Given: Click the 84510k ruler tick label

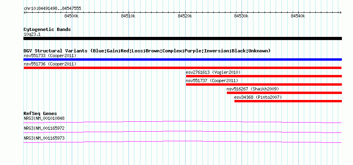Looking at the screenshot, I should click(x=128, y=16).
